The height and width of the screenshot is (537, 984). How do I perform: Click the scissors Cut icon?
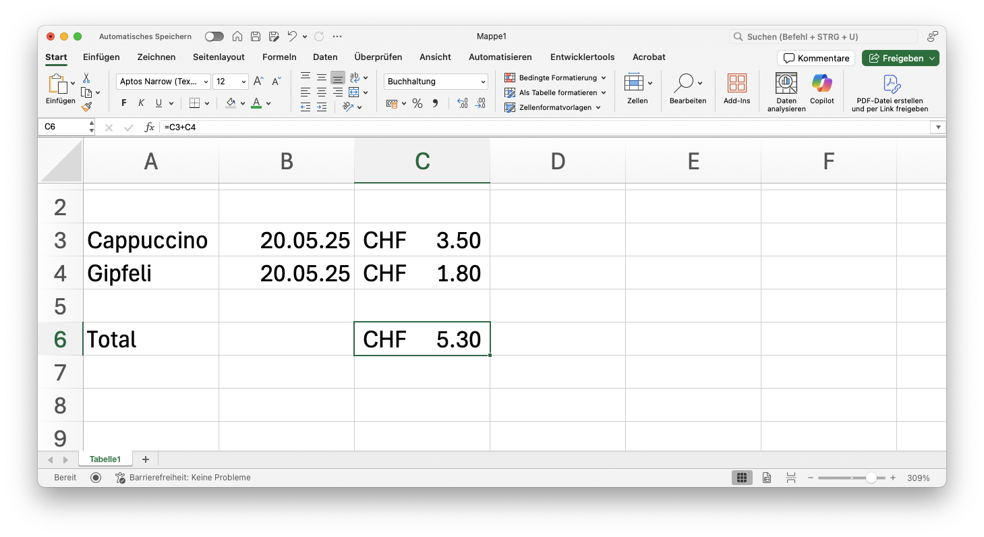(86, 78)
